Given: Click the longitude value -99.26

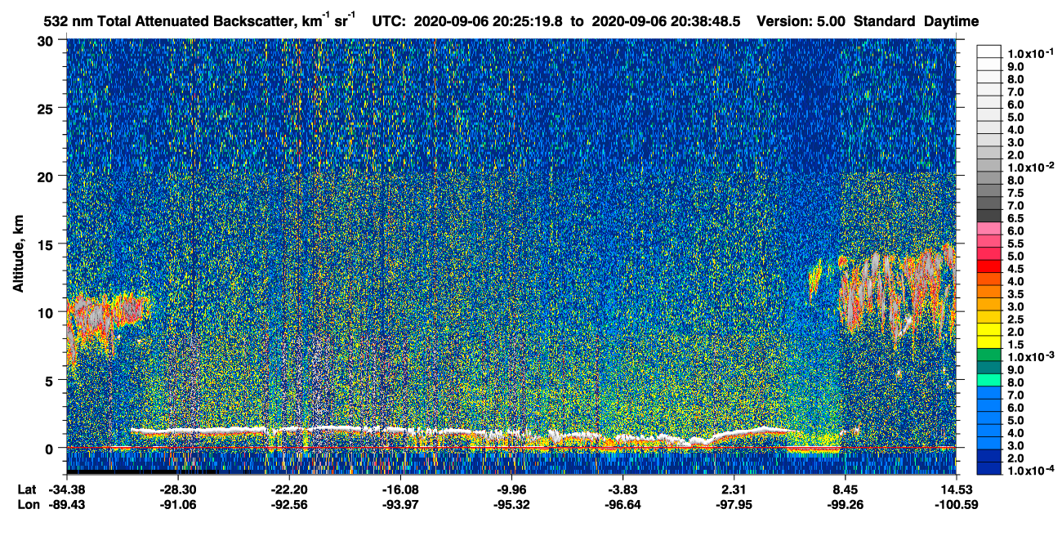Looking at the screenshot, I should pyautogui.click(x=846, y=504).
